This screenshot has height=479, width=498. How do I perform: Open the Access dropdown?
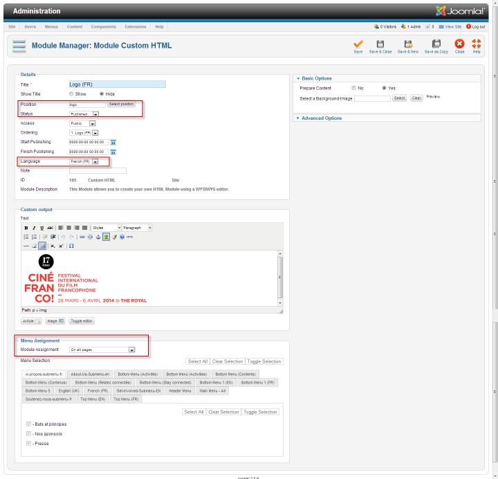82,123
